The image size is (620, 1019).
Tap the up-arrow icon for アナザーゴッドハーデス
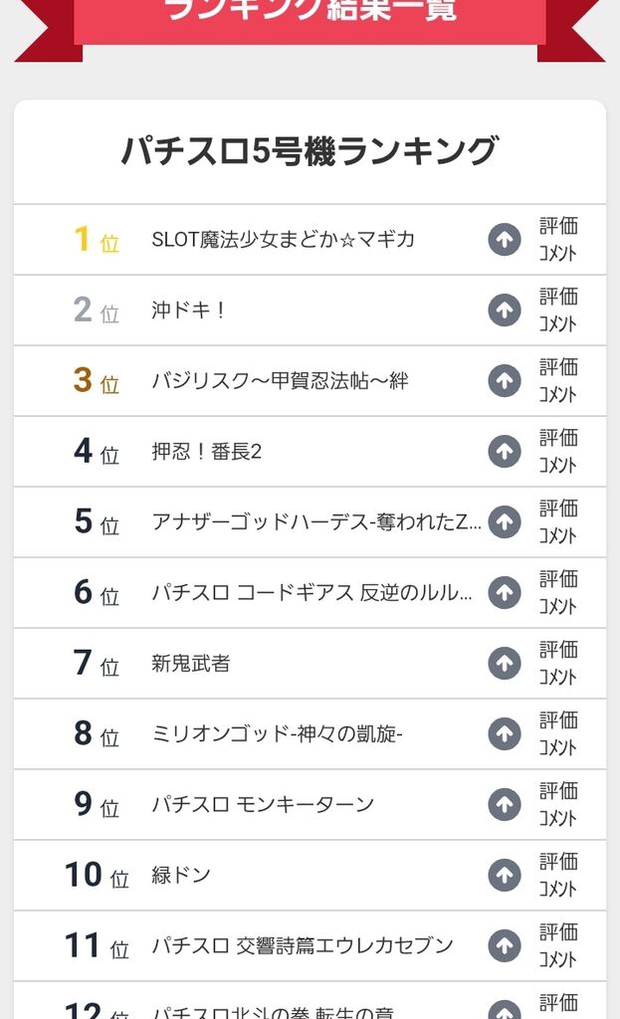pos(505,522)
